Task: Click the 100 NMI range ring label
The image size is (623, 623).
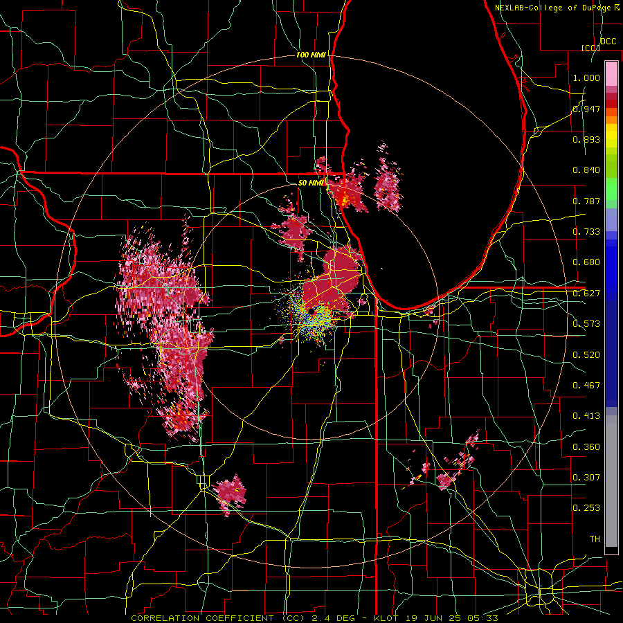Action: tap(311, 55)
